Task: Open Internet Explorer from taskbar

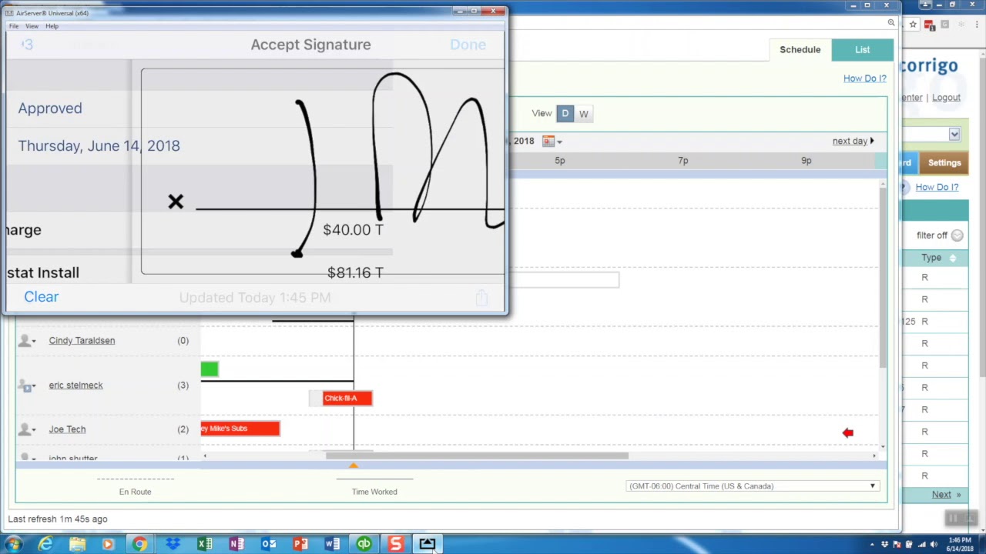Action: click(45, 544)
